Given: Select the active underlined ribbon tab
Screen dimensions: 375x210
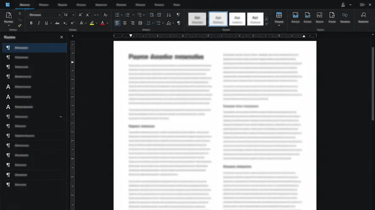Looking at the screenshot, I should tap(25, 5).
